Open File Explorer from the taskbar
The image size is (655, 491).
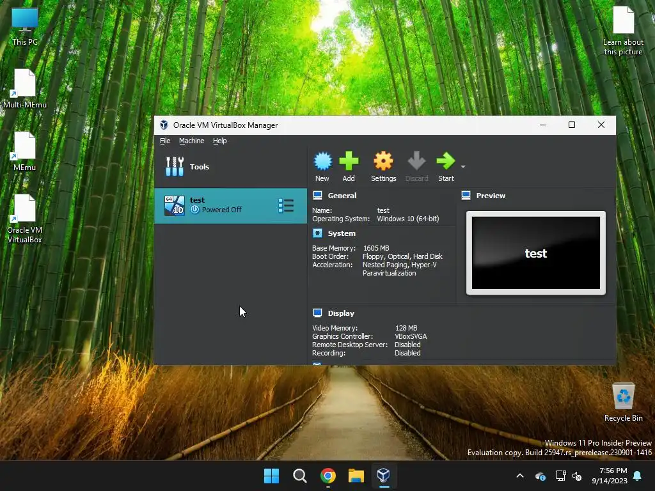point(356,476)
